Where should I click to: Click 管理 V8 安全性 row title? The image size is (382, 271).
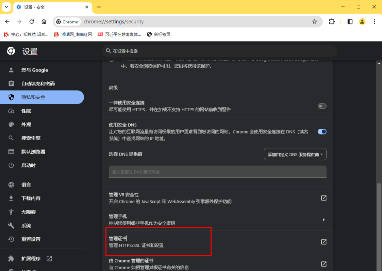pos(124,195)
